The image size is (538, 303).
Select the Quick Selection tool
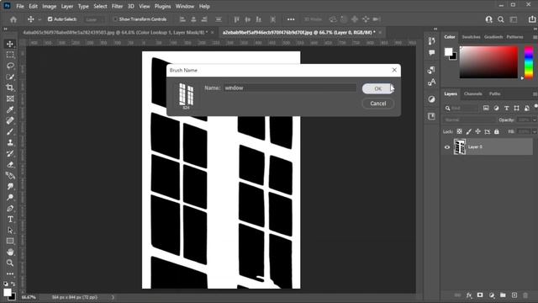coord(10,77)
